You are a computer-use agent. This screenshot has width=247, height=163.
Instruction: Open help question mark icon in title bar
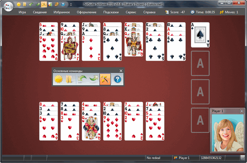63,4
